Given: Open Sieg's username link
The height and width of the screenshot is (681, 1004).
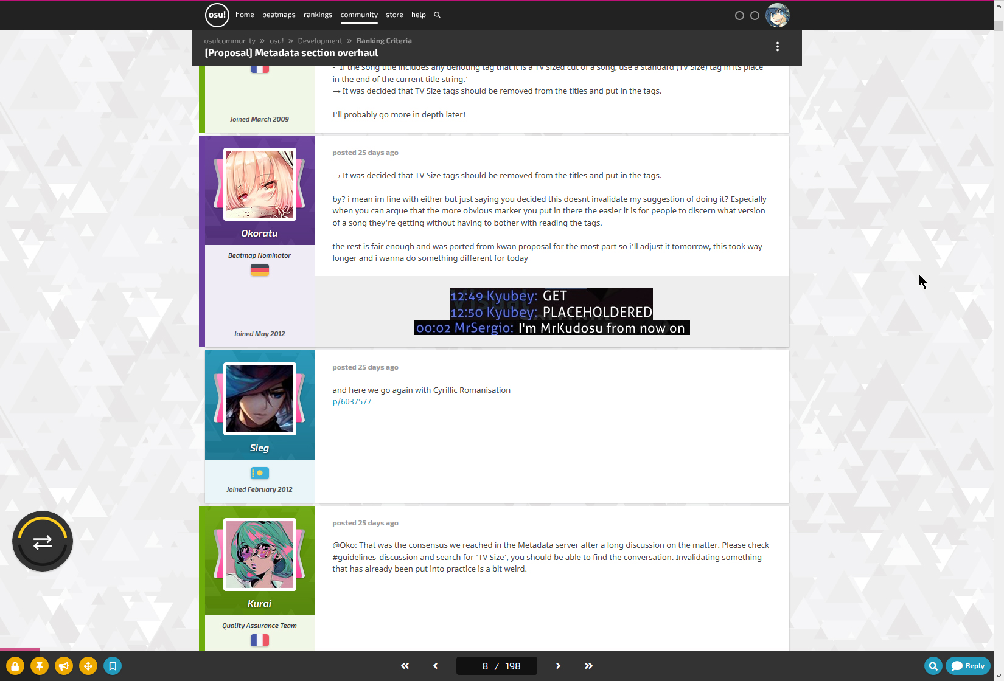Looking at the screenshot, I should pos(259,448).
